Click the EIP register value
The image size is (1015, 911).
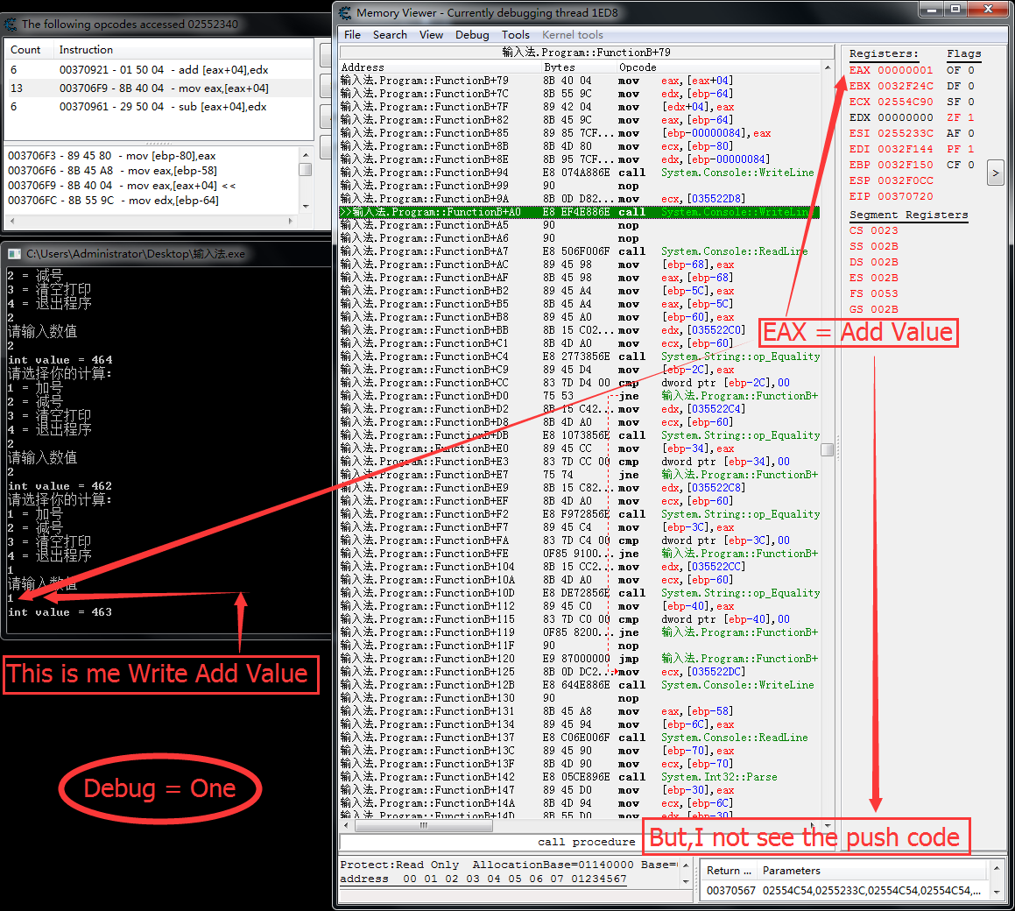(x=906, y=196)
